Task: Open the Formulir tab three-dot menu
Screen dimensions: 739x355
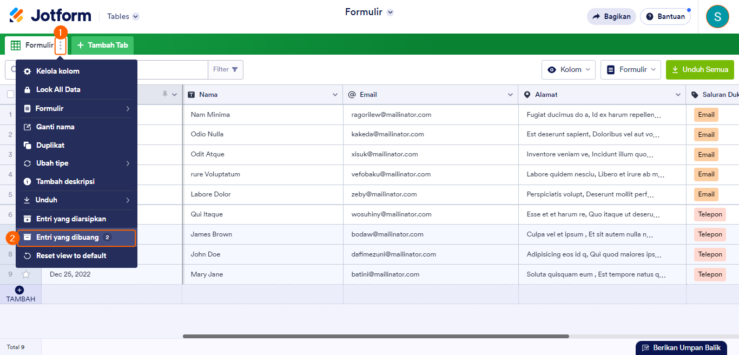Action: coord(61,45)
